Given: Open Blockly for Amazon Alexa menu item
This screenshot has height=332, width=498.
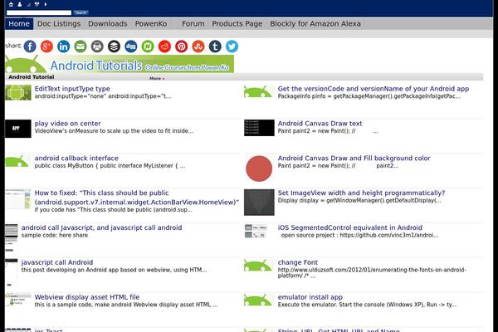Looking at the screenshot, I should coord(315,24).
